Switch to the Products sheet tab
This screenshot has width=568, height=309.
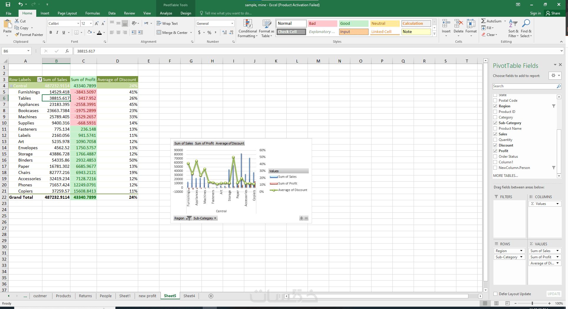[x=63, y=296]
